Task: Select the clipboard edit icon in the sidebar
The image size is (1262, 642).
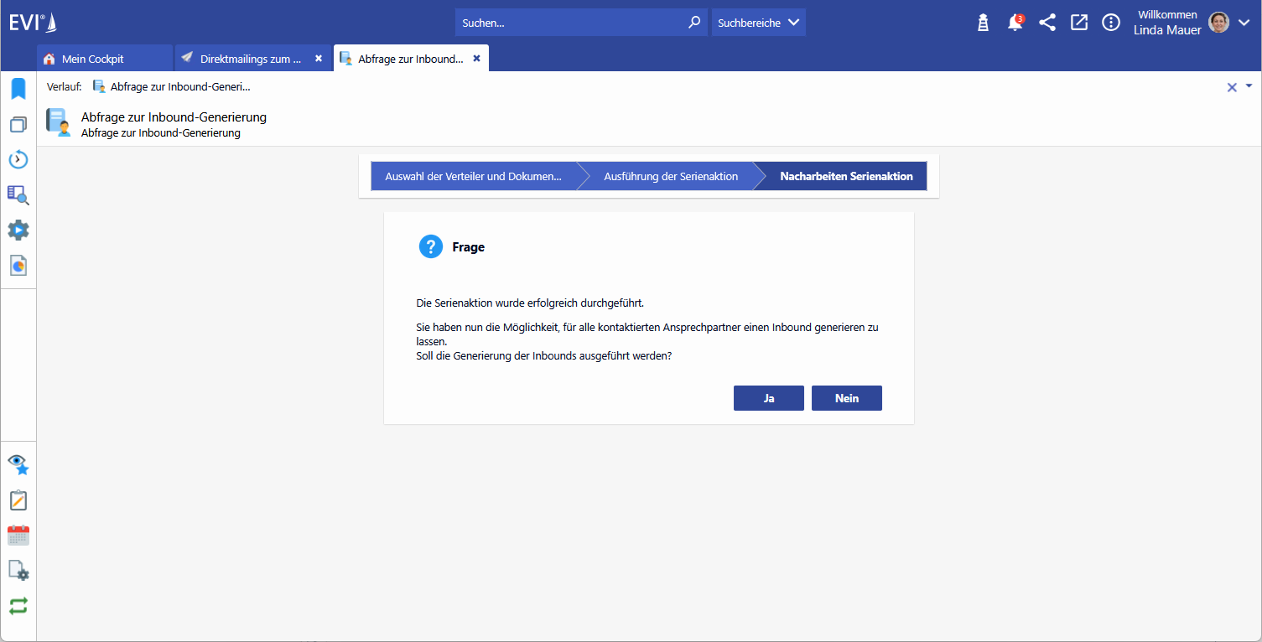Action: click(18, 500)
